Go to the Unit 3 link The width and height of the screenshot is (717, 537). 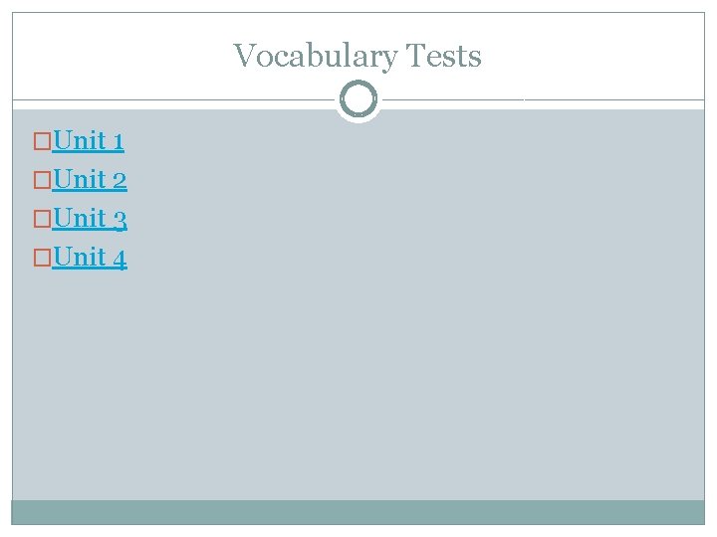click(x=90, y=218)
